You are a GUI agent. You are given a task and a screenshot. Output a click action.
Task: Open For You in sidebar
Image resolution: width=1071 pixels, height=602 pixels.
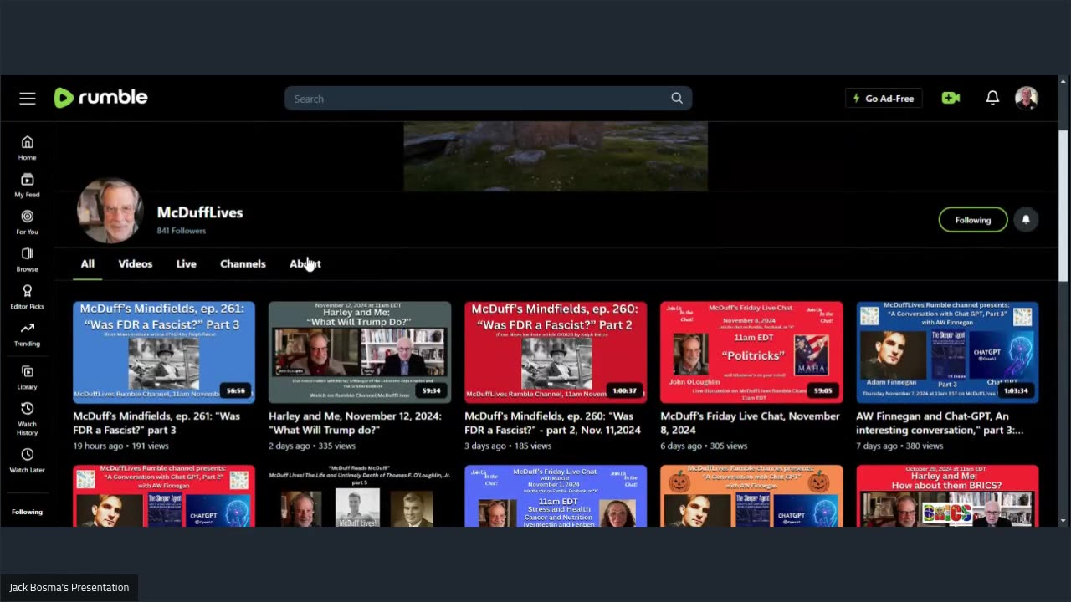pos(27,222)
